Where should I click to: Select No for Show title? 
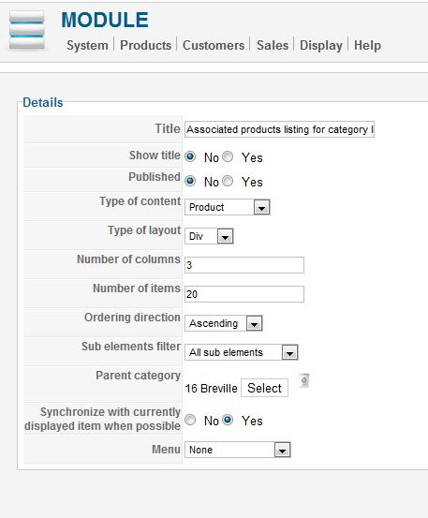coord(190,156)
